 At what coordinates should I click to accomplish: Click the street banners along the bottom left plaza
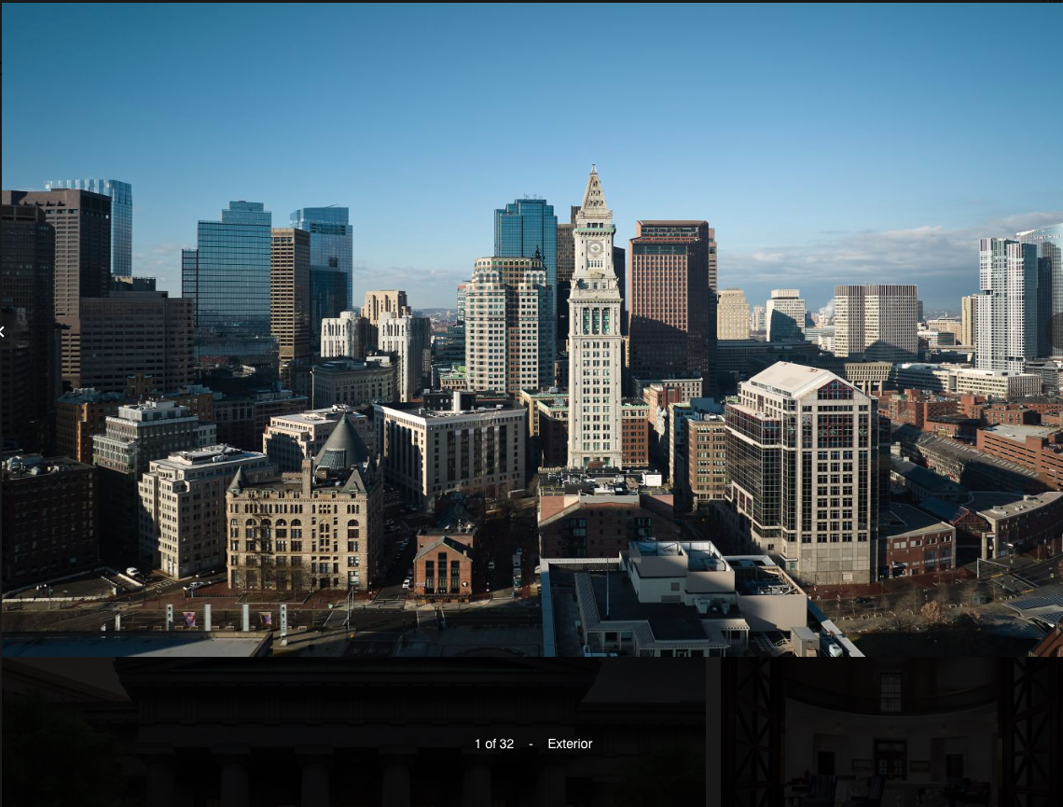point(224,619)
